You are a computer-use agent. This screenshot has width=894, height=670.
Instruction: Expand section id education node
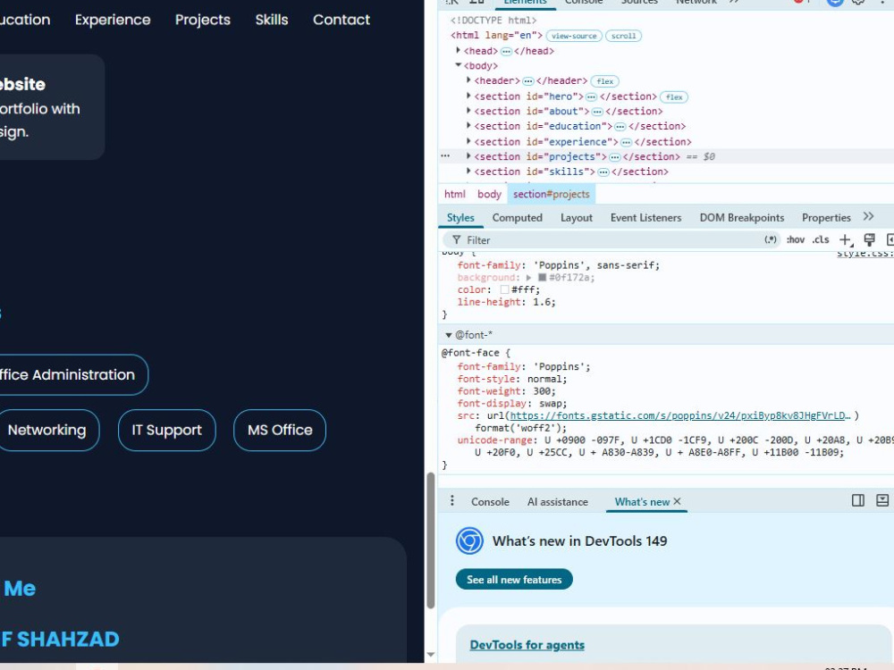tap(468, 125)
